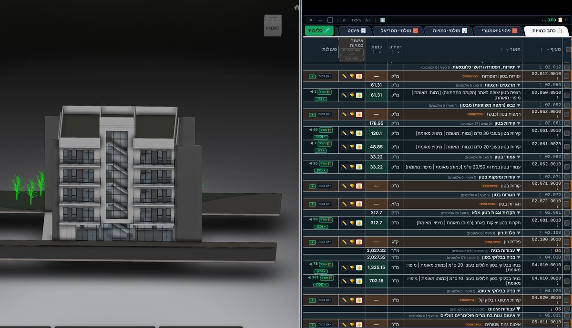Thumbs-down the 48.85 quantity row 02.061.0020
The height and width of the screenshot is (328, 572).
[x=351, y=147]
